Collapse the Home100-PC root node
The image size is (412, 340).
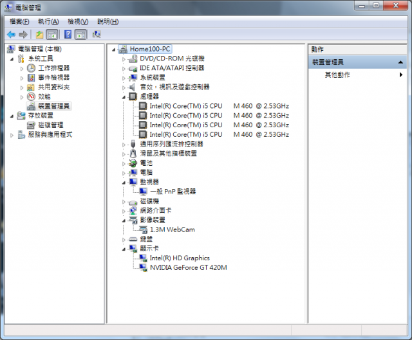coord(113,49)
